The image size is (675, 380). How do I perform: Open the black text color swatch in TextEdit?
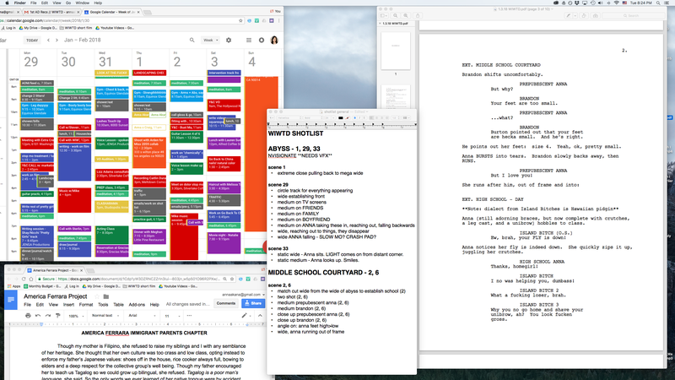(x=341, y=117)
